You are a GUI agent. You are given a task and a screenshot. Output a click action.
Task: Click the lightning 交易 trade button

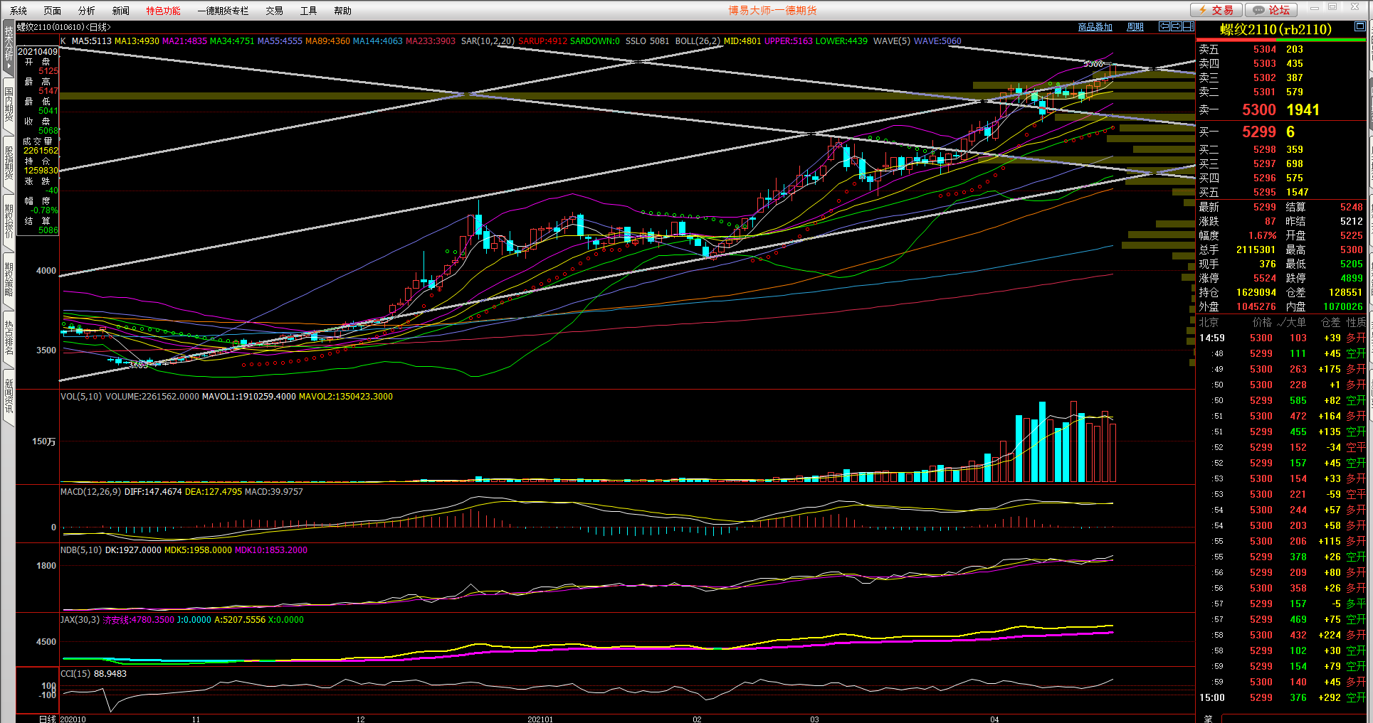(x=1216, y=10)
